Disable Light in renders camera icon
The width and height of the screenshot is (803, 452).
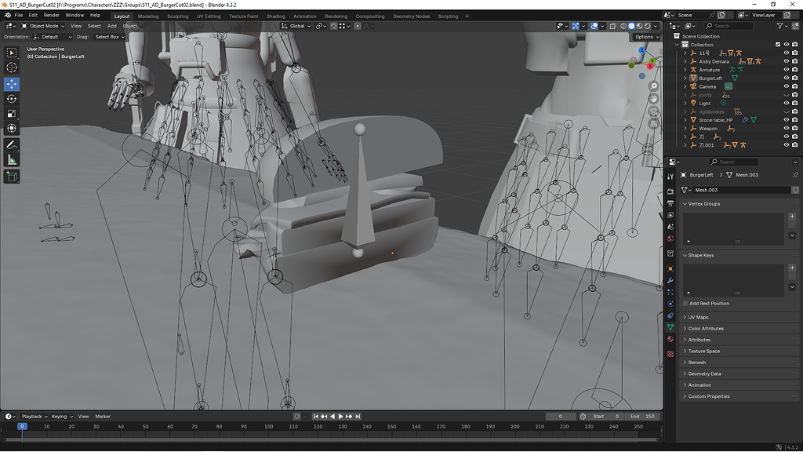tap(795, 103)
